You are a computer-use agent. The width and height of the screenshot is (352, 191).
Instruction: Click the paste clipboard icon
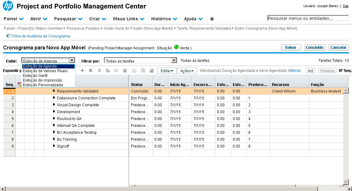[116, 71]
